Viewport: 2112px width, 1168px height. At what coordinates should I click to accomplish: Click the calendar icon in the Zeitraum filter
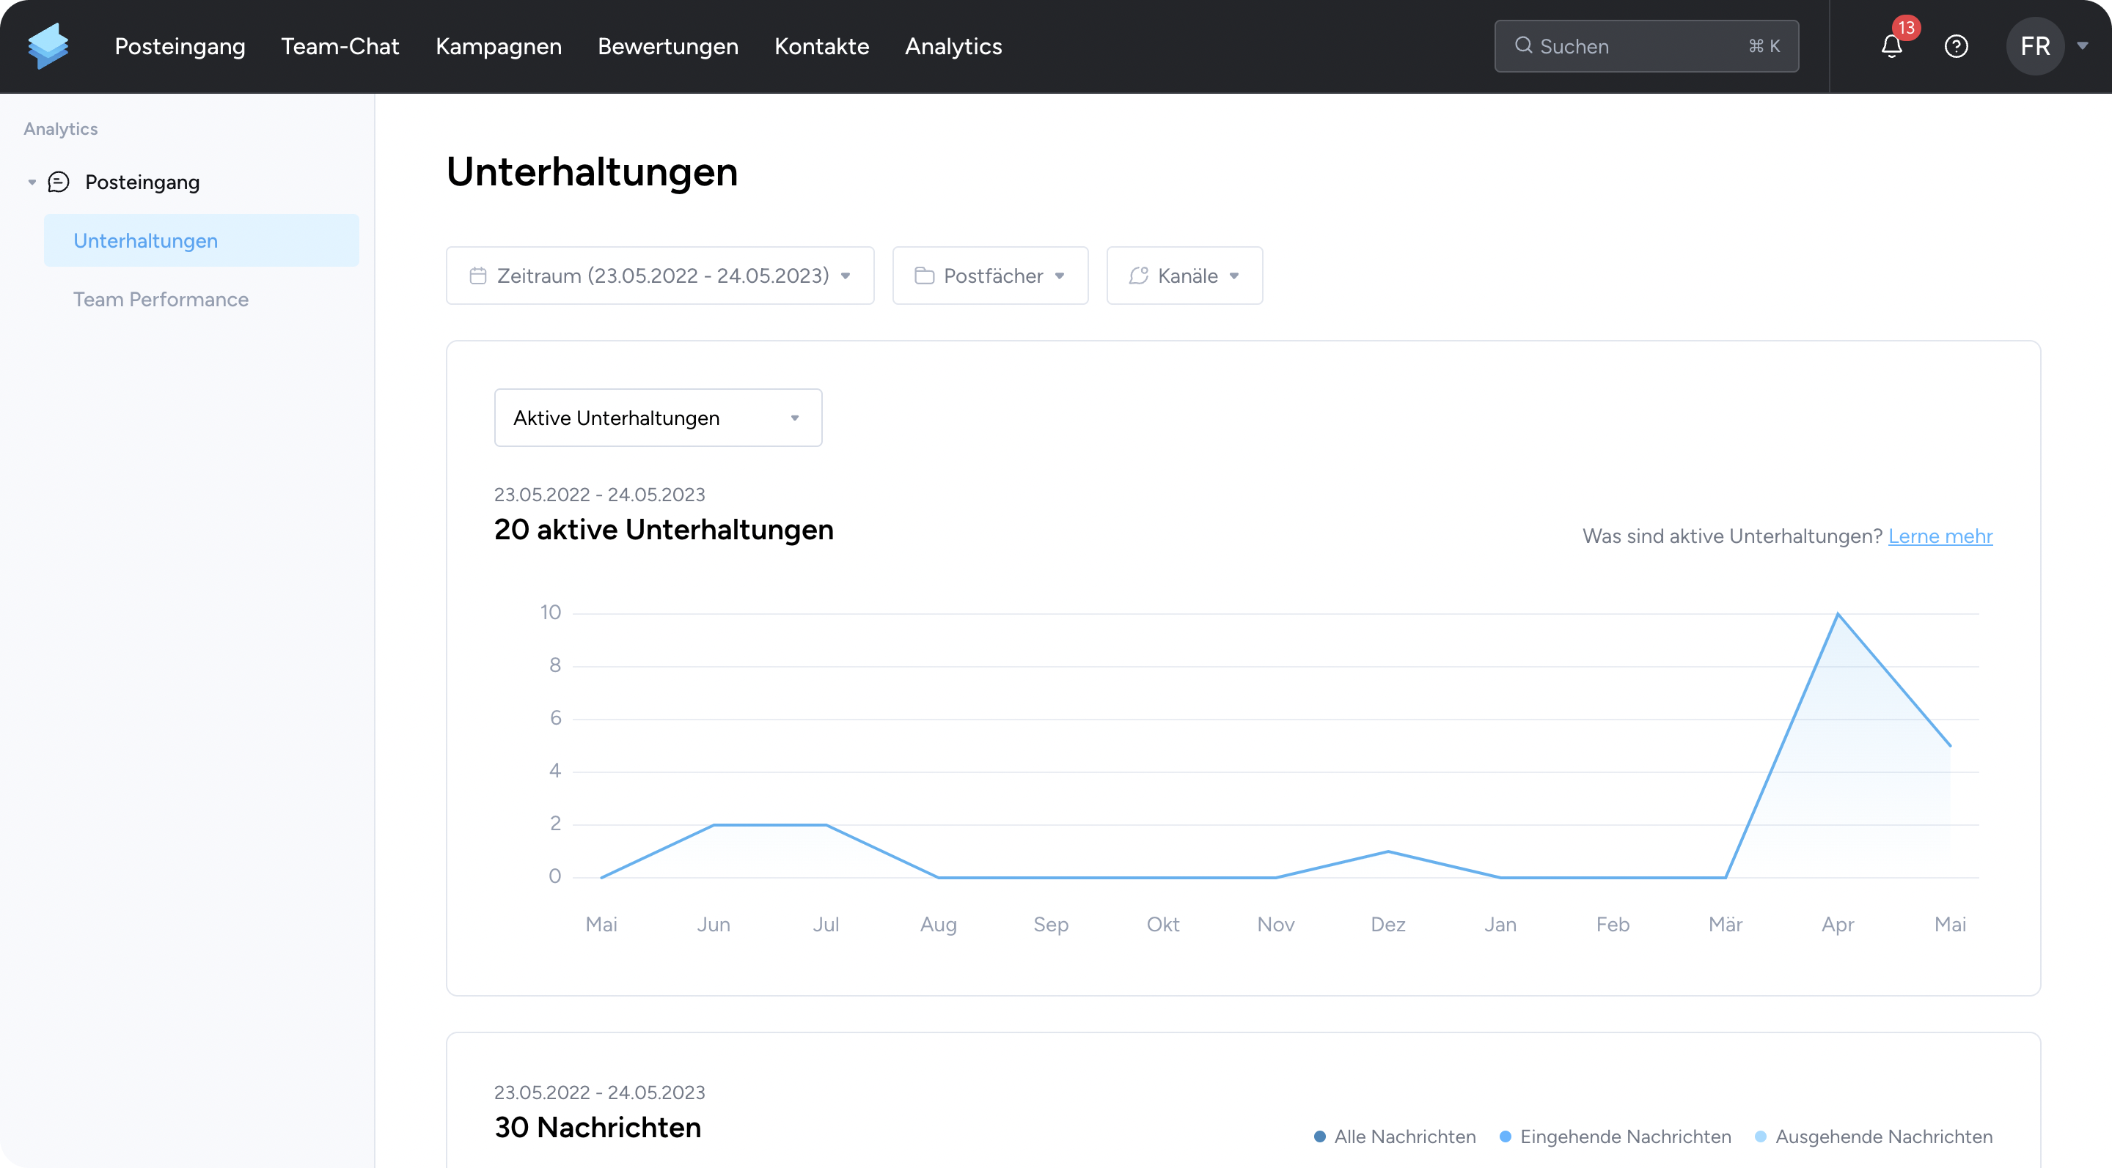pos(478,276)
